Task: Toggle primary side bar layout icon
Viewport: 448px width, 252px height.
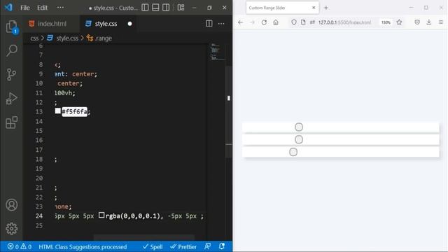Action: [145, 8]
